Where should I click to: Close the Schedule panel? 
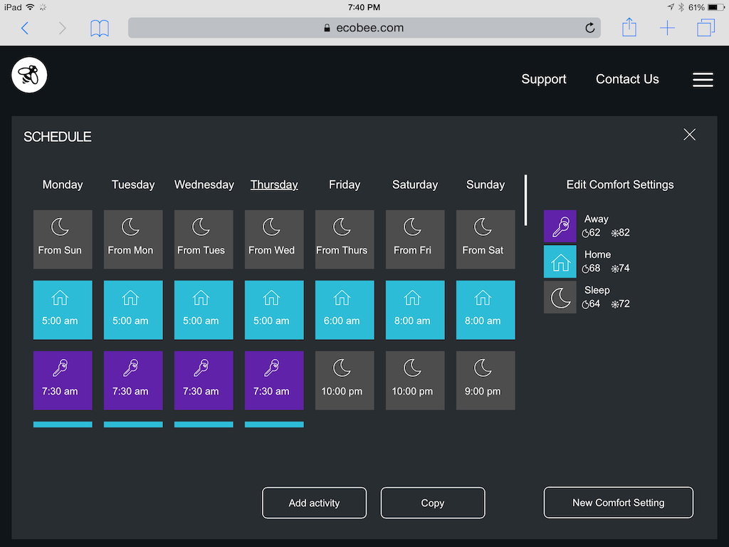coord(689,135)
